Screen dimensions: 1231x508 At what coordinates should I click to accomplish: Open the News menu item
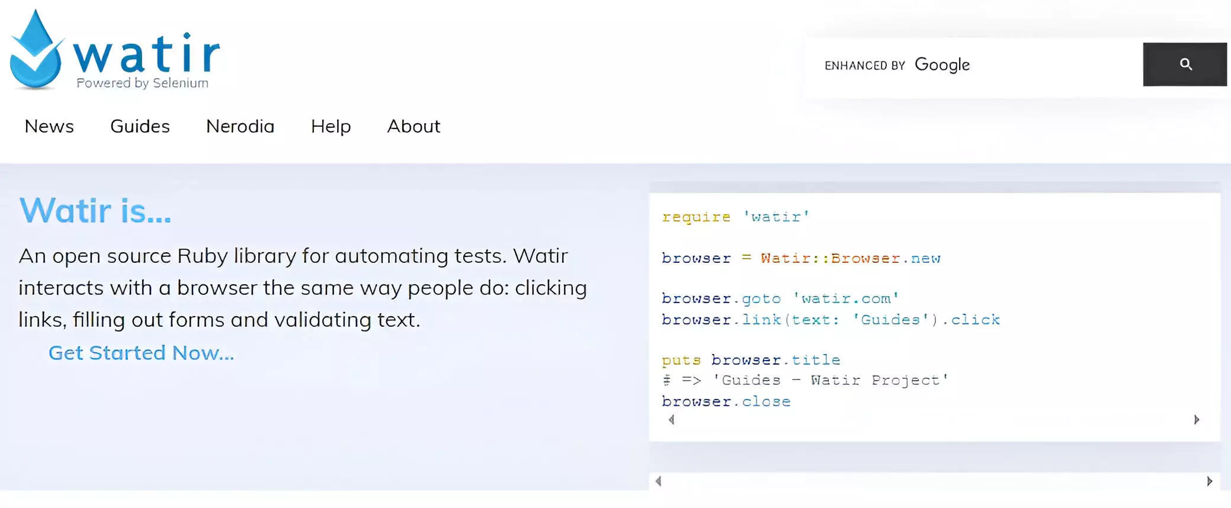tap(49, 126)
